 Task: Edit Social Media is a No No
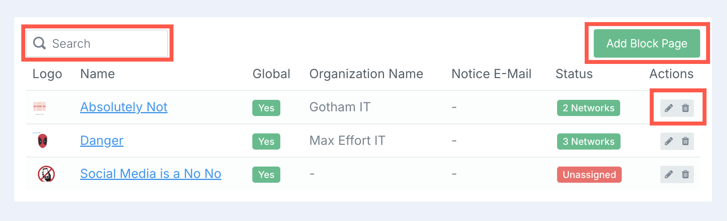(669, 174)
